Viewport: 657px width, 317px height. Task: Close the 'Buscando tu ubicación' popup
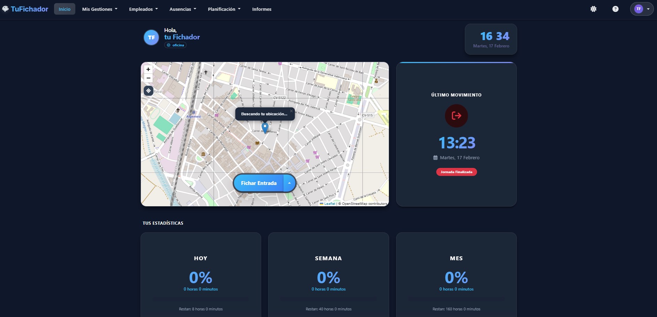(x=291, y=111)
